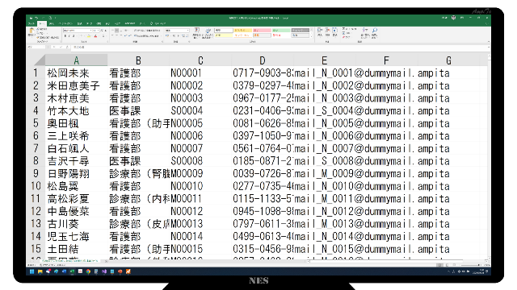517x290 pixels.
Task: Click cell containing 児玉七海
Action: [x=76, y=236]
